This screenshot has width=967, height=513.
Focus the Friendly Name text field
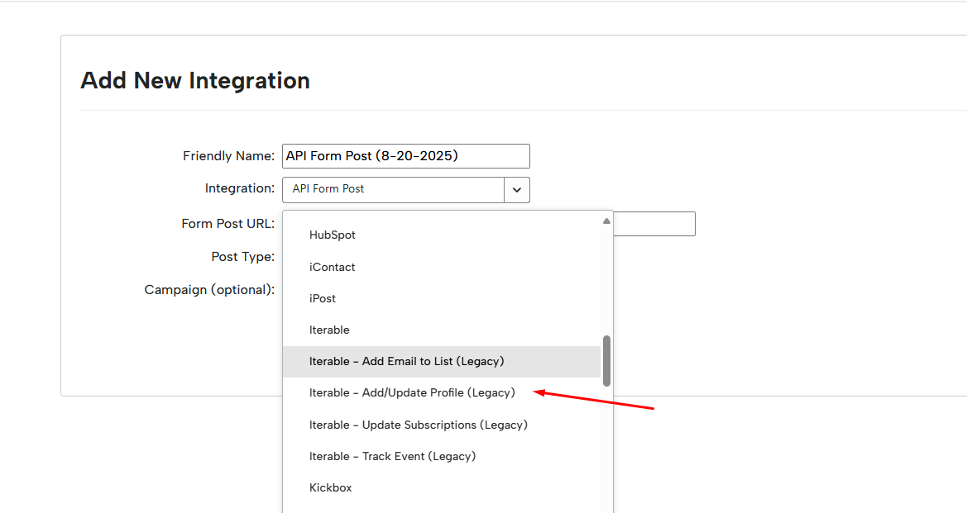click(405, 156)
